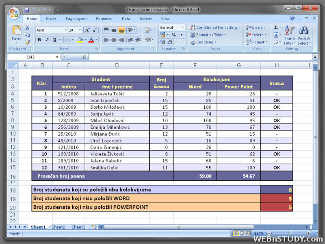Increase font size with Grow Font
This screenshot has height=244, width=325.
(x=87, y=30)
